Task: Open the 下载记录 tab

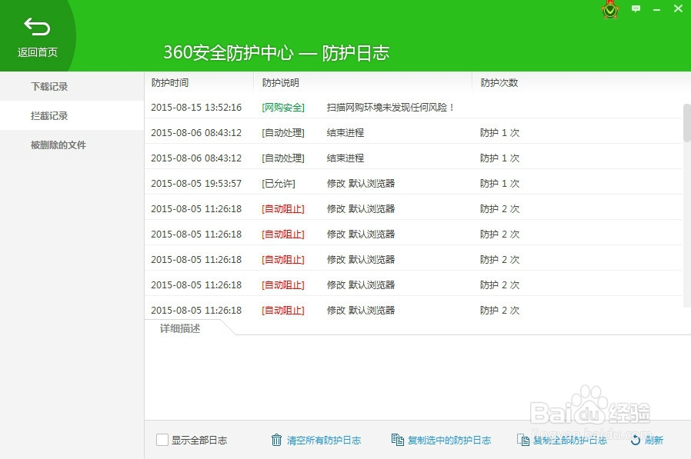Action: (x=72, y=86)
